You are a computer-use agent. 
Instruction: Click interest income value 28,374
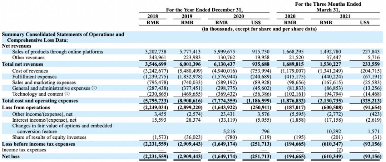(x=193, y=120)
